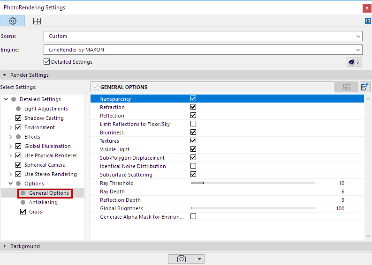Toggle the Environment checkbox
The image size is (372, 265).
(x=18, y=127)
